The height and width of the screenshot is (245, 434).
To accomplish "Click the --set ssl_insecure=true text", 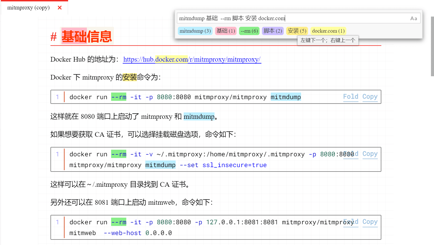I will click(223, 165).
